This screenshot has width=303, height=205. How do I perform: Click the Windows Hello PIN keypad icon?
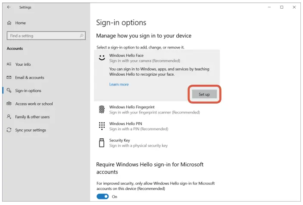coord(102,126)
